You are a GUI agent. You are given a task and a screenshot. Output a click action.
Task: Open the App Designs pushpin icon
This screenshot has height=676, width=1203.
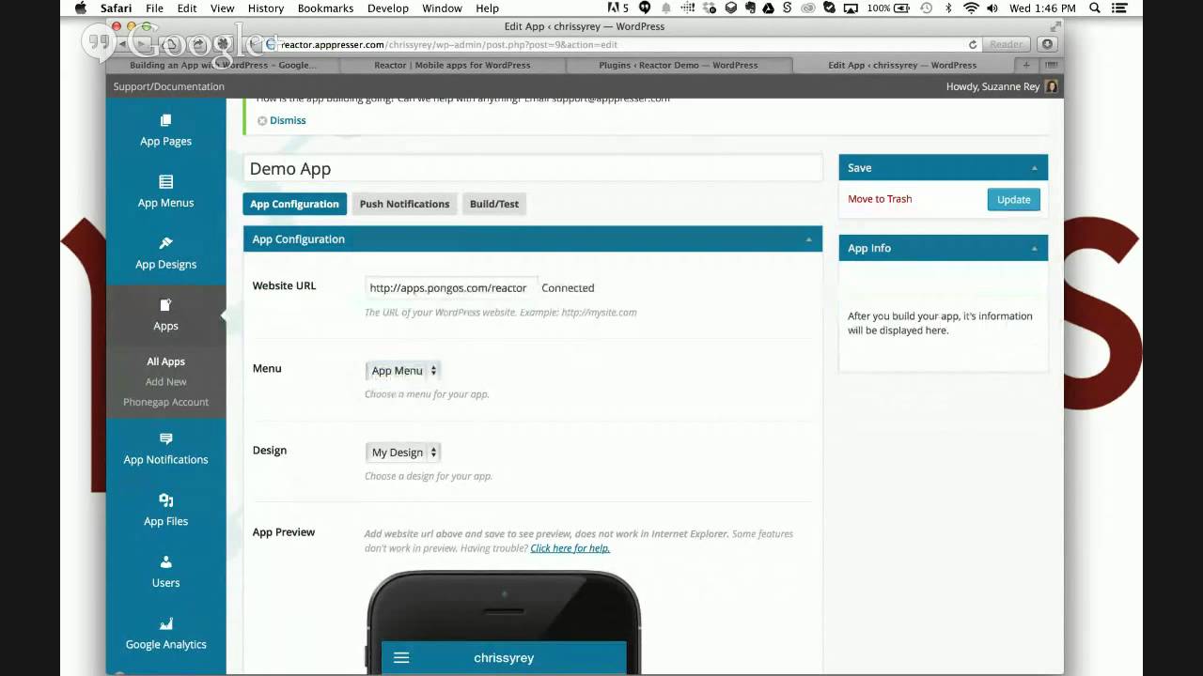coord(165,243)
